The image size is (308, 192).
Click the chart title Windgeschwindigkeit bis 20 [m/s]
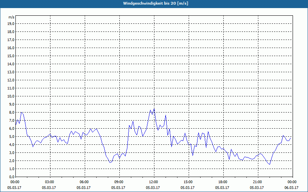tap(156, 3)
